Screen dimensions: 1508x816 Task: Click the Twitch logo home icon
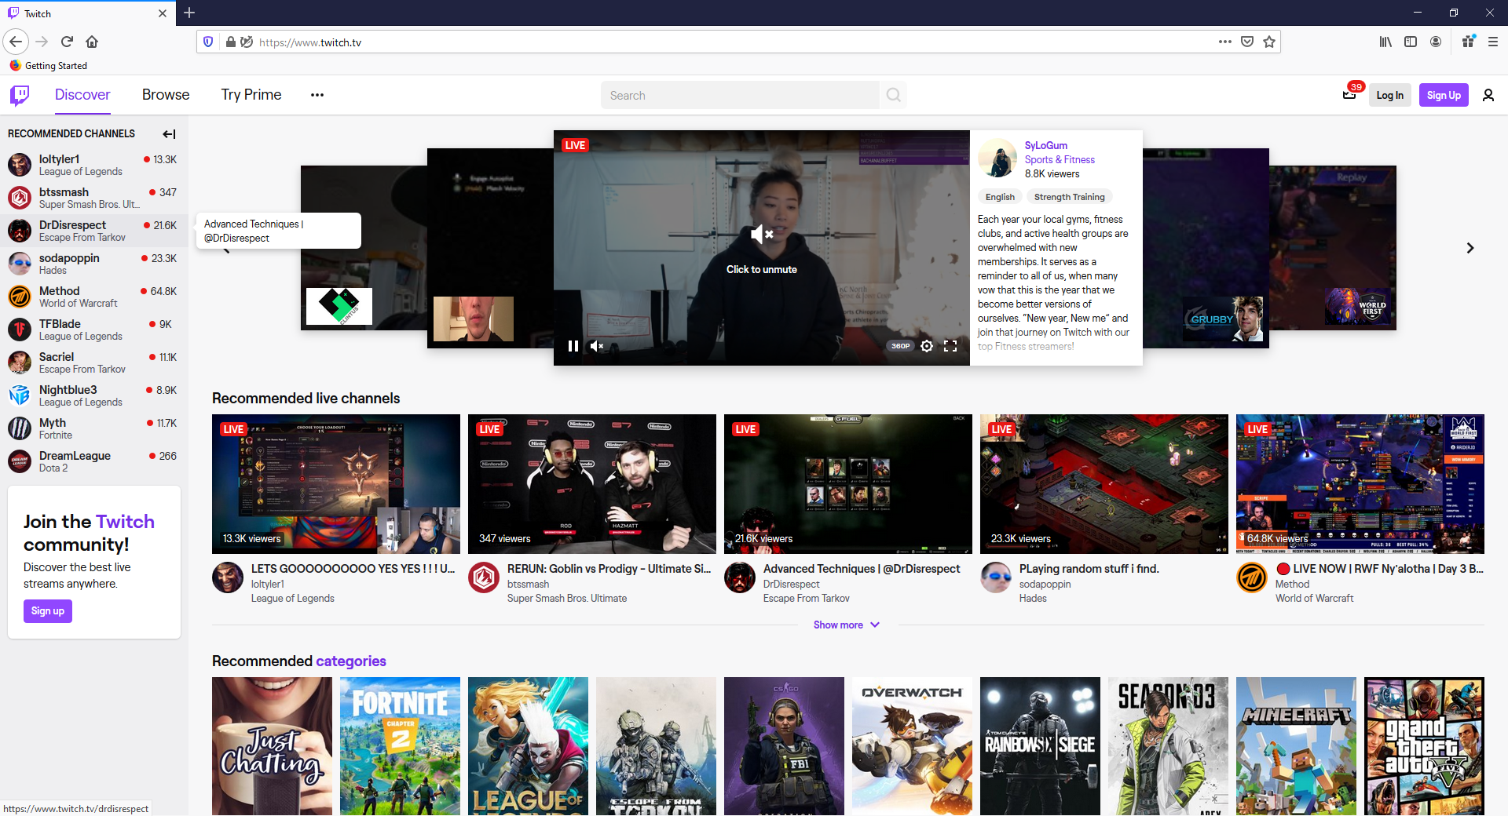(x=20, y=95)
